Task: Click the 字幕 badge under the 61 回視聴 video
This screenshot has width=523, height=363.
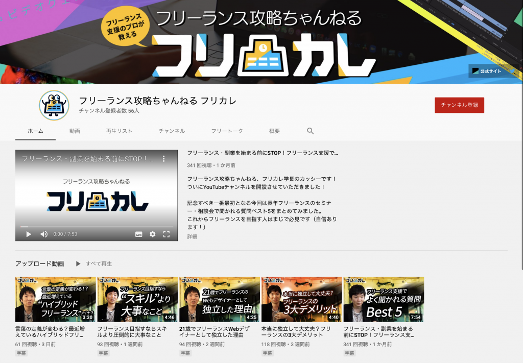Action: click(x=21, y=353)
